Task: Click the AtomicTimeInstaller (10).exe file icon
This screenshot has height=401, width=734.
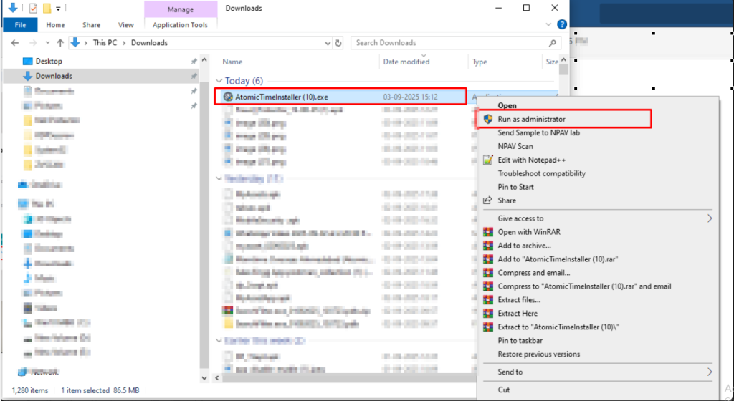Action: point(228,97)
